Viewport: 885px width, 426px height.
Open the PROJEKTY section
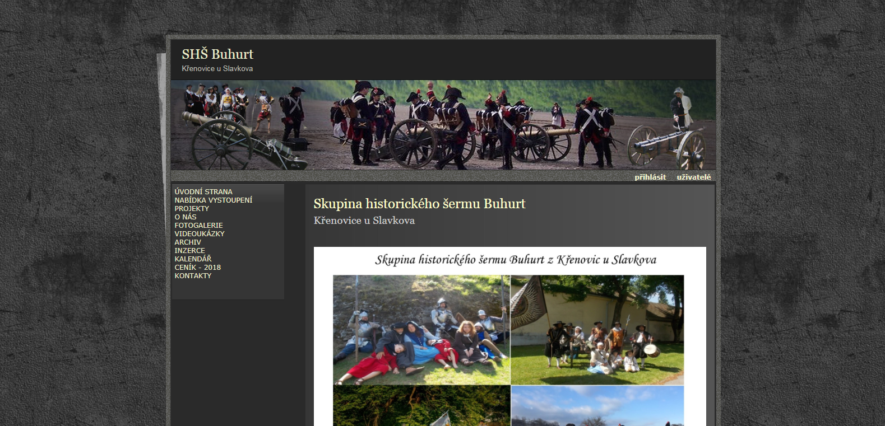[192, 208]
